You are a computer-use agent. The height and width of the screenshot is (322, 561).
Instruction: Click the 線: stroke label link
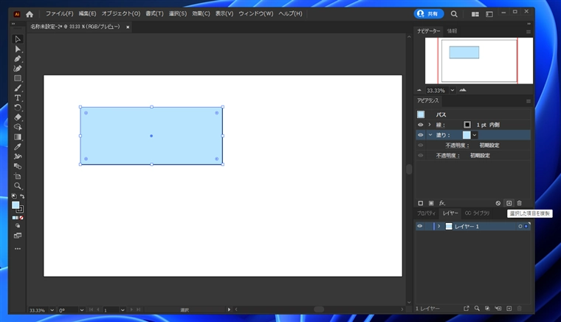point(441,125)
